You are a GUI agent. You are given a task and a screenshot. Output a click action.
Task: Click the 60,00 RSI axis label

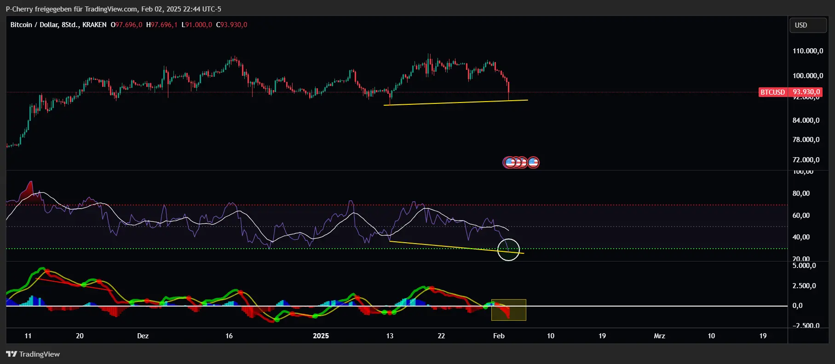tap(801, 216)
